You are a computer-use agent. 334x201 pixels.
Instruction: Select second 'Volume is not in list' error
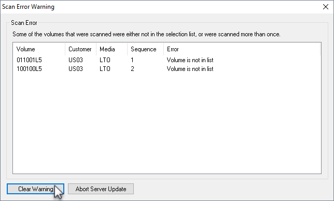click(x=190, y=69)
